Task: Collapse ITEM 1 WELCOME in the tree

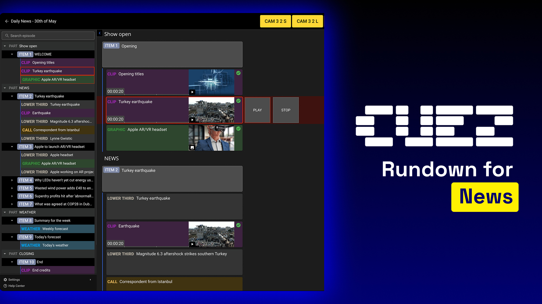Action: click(x=12, y=54)
